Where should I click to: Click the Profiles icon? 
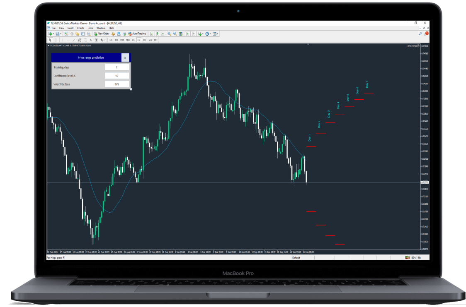(x=57, y=34)
